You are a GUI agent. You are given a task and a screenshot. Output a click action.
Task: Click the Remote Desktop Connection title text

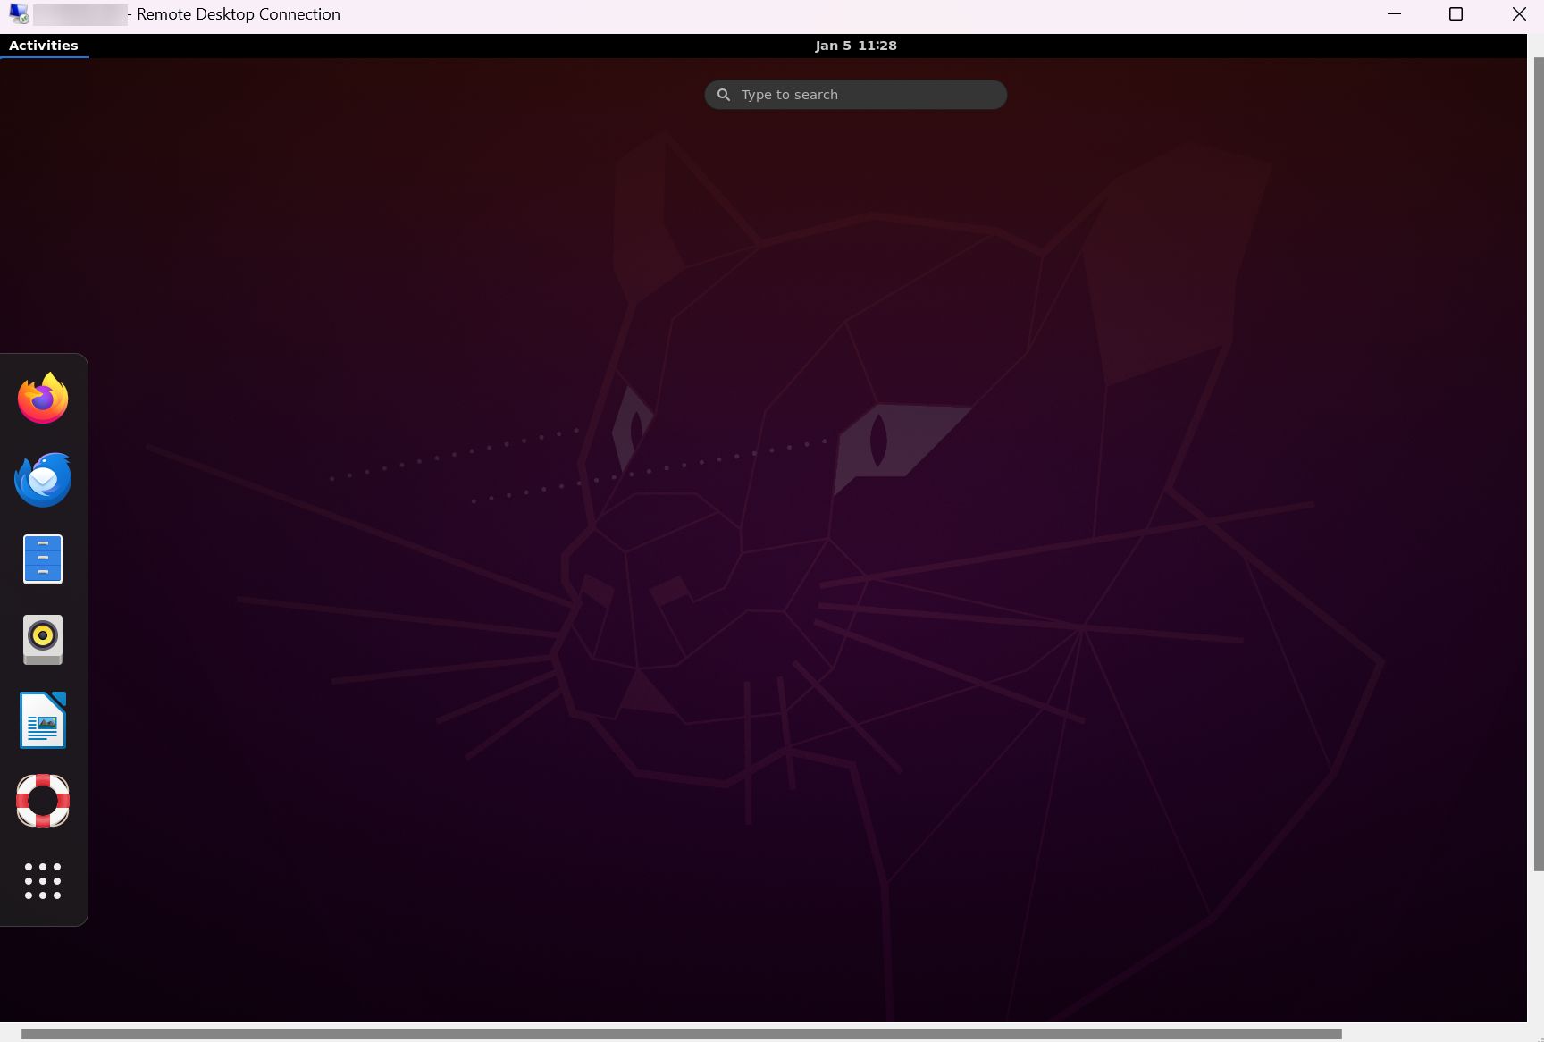[237, 13]
